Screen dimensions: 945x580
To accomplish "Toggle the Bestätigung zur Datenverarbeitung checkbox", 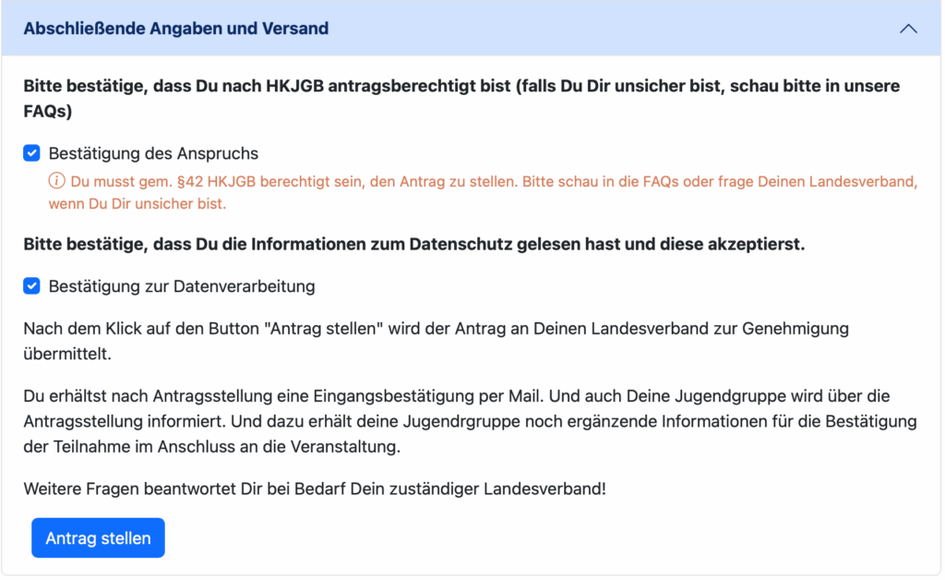I will click(32, 286).
